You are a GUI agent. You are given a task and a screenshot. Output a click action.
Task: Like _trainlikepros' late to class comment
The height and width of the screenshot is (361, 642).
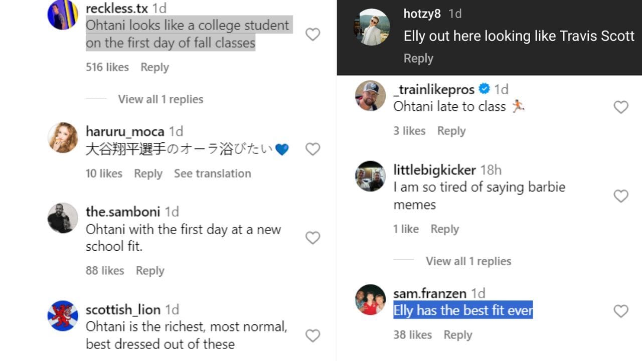coord(621,107)
